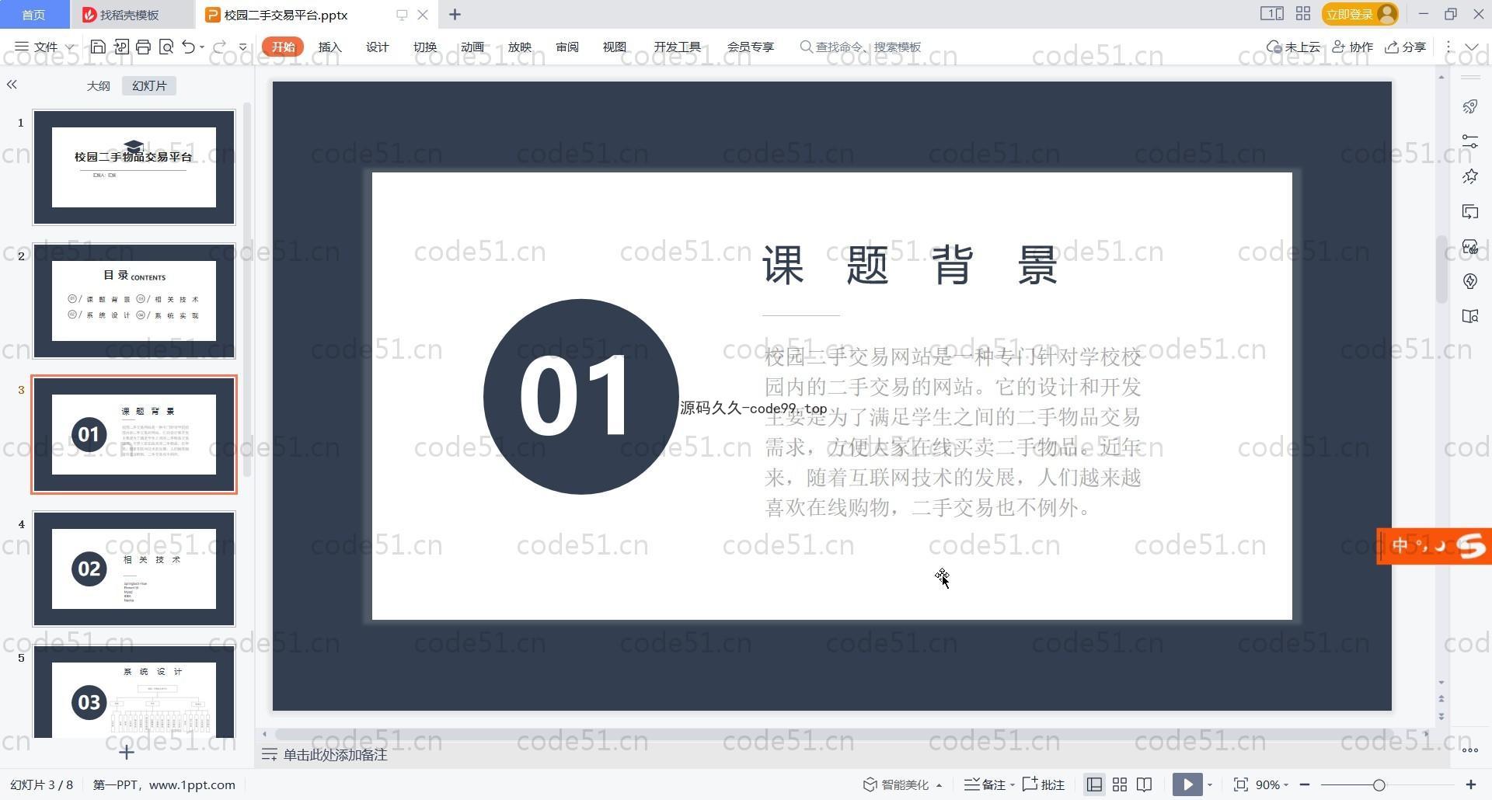Open the 会员专享 member tab
The image size is (1492, 800).
pos(750,47)
